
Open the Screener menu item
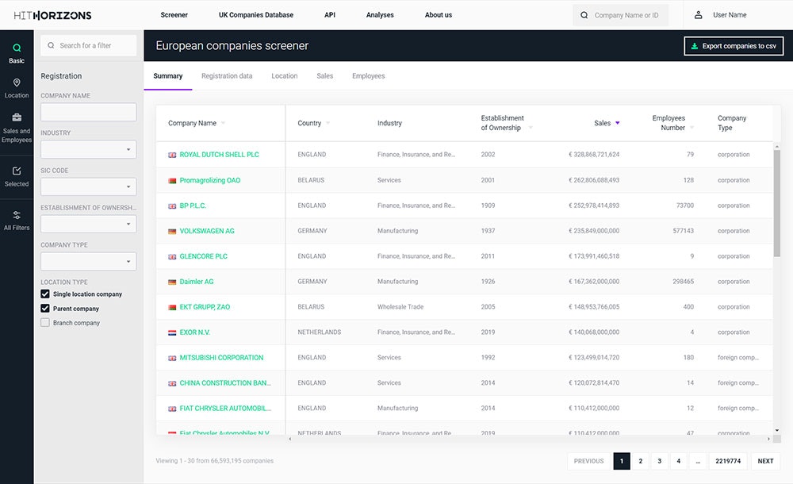(174, 15)
